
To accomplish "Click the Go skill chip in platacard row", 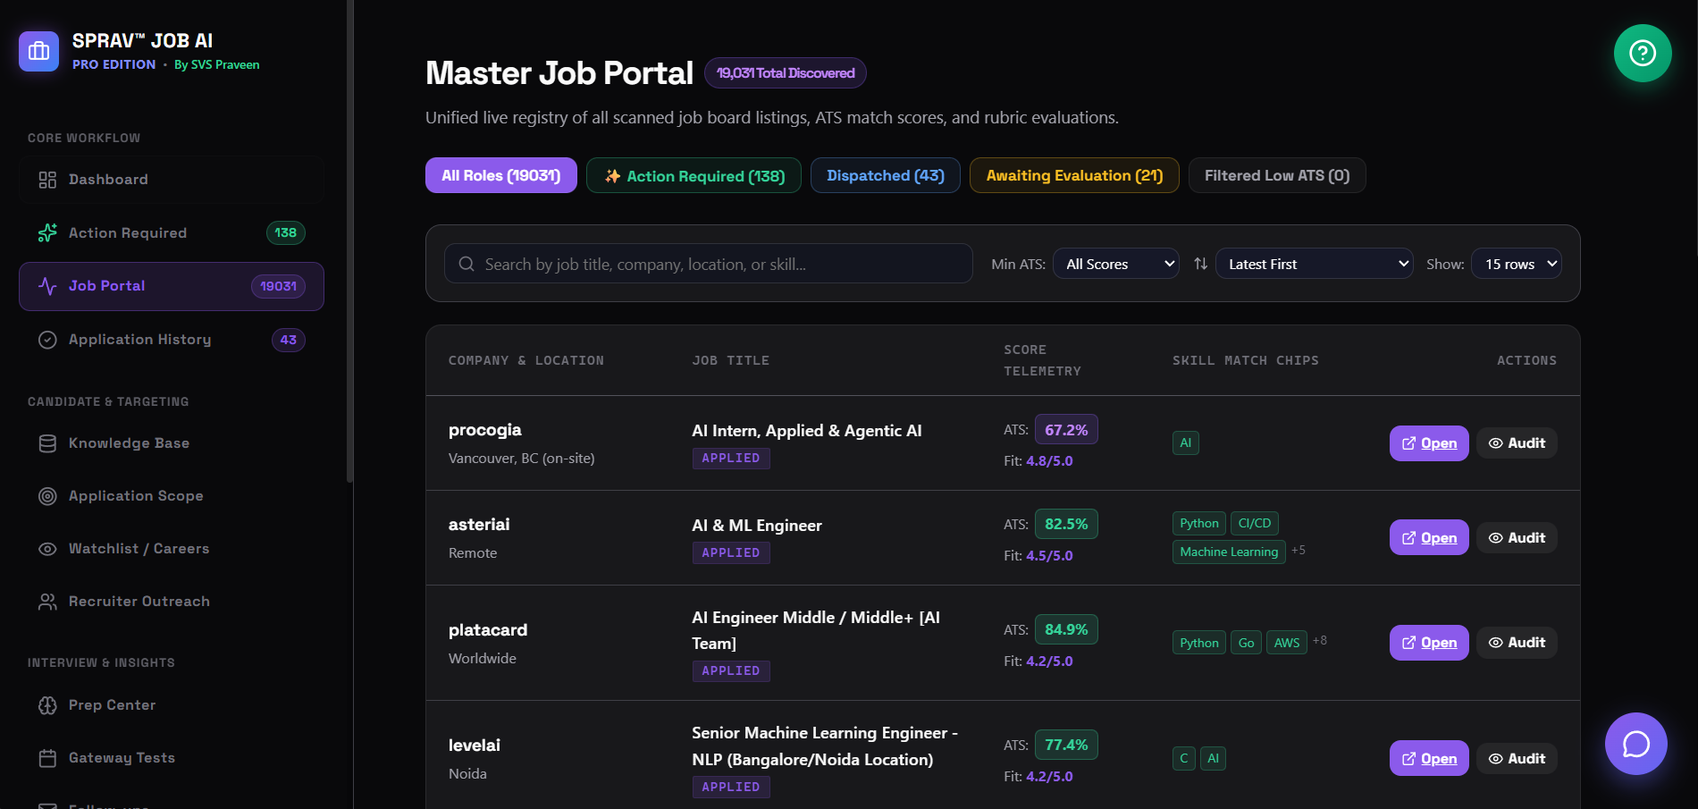I will [x=1246, y=643].
